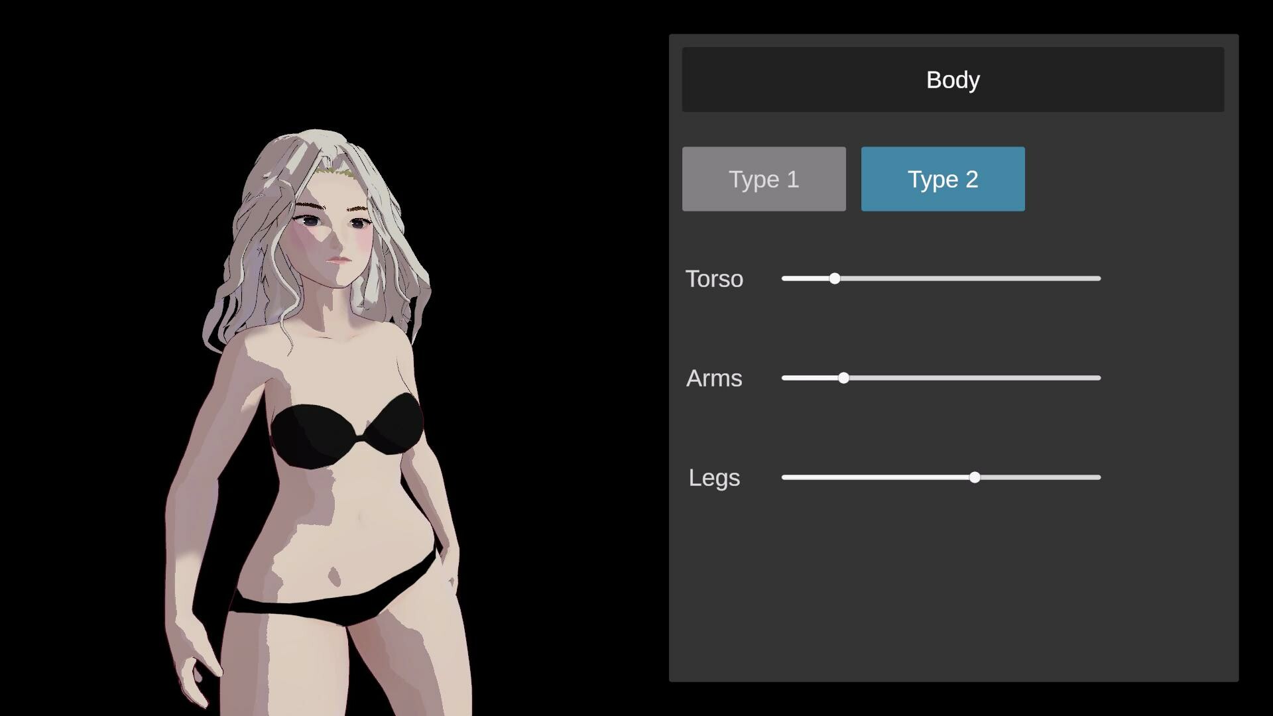Click the character's black bikini top
The image size is (1273, 716).
[312, 434]
